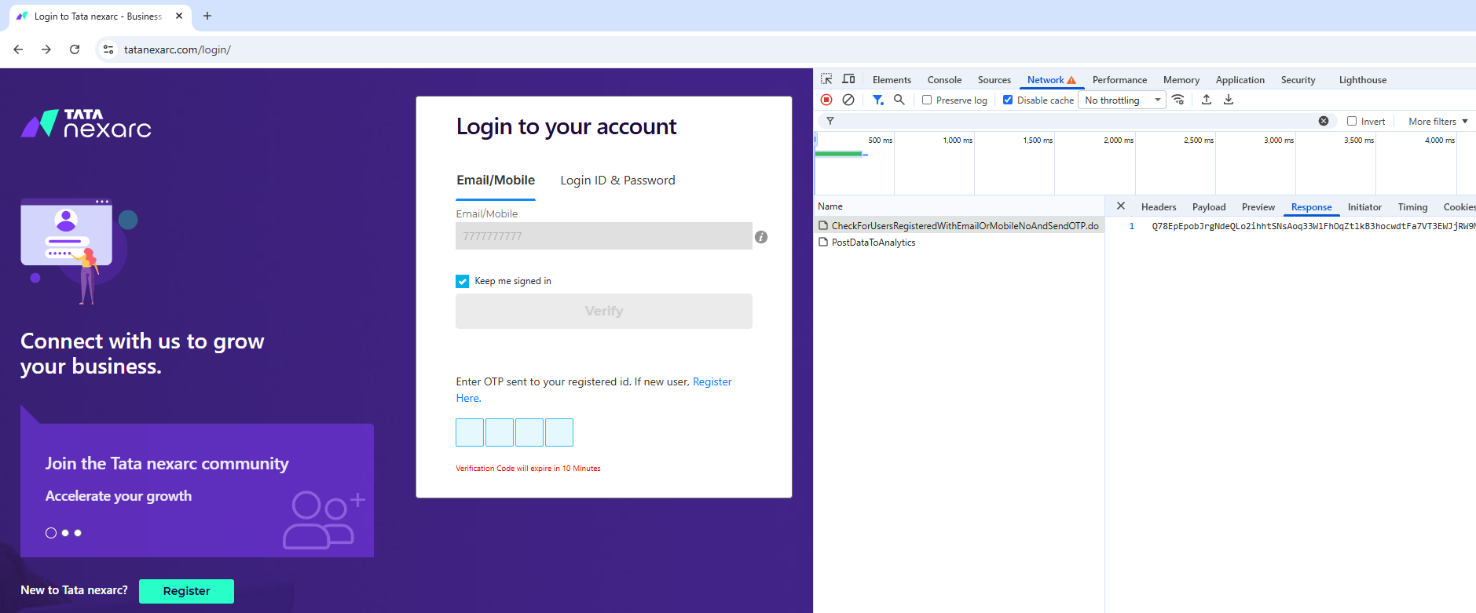The width and height of the screenshot is (1476, 613).
Task: Expand the More filters dropdown
Action: click(x=1438, y=121)
